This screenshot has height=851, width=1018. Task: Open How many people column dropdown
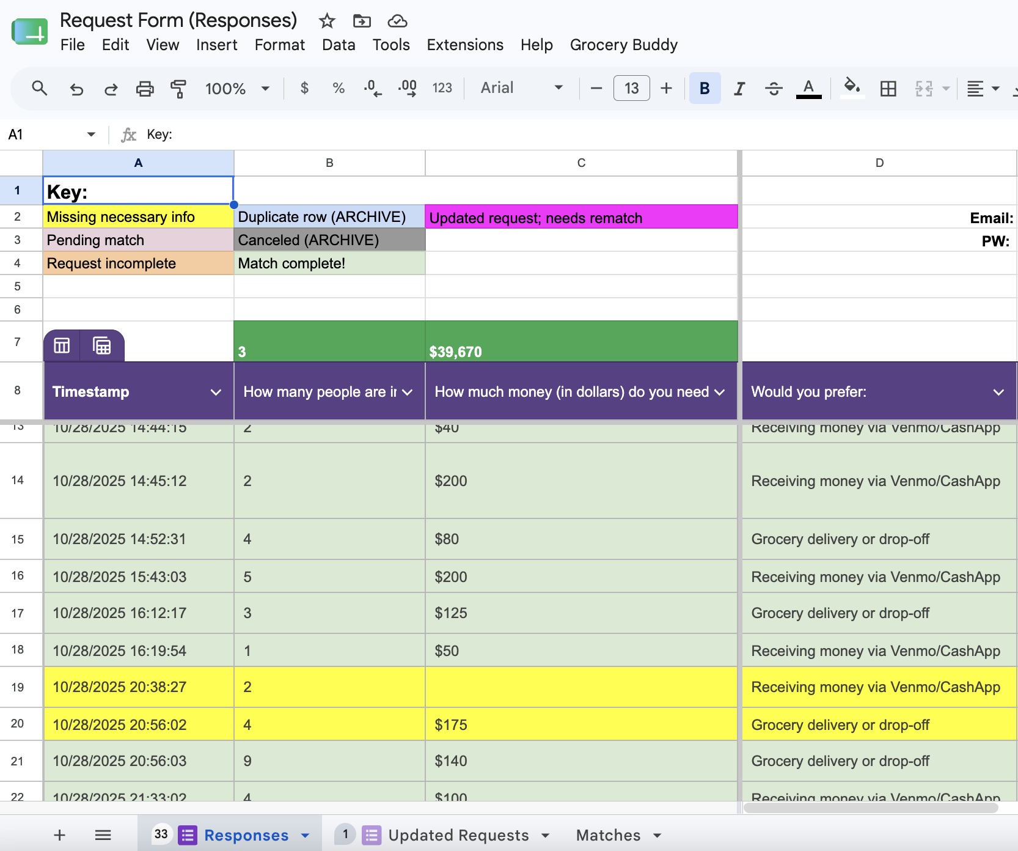(408, 392)
